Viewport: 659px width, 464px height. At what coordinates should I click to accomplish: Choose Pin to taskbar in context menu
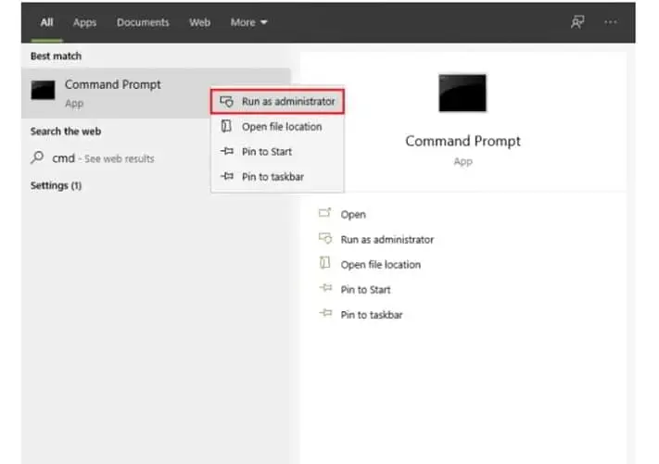click(277, 177)
